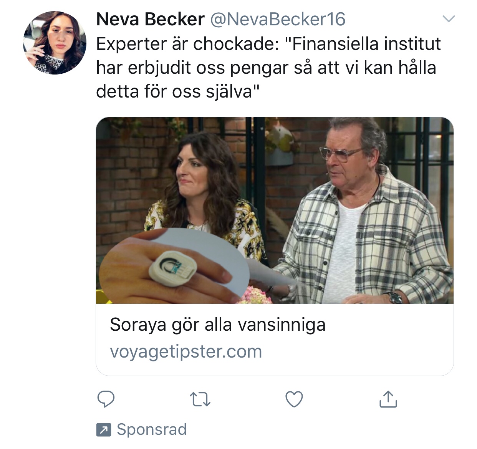Visit the @NevaBecker16 handle
Image resolution: width=477 pixels, height=449 pixels.
(x=278, y=19)
